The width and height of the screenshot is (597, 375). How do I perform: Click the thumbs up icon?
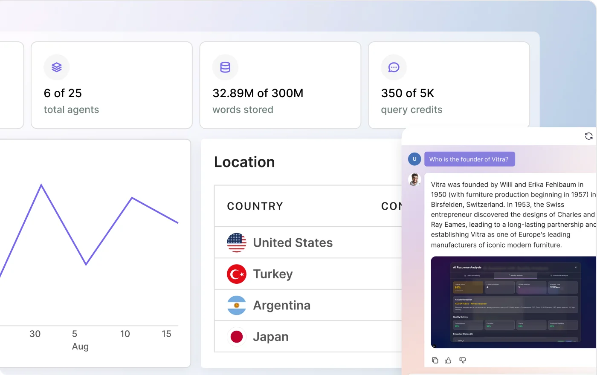[x=448, y=361]
